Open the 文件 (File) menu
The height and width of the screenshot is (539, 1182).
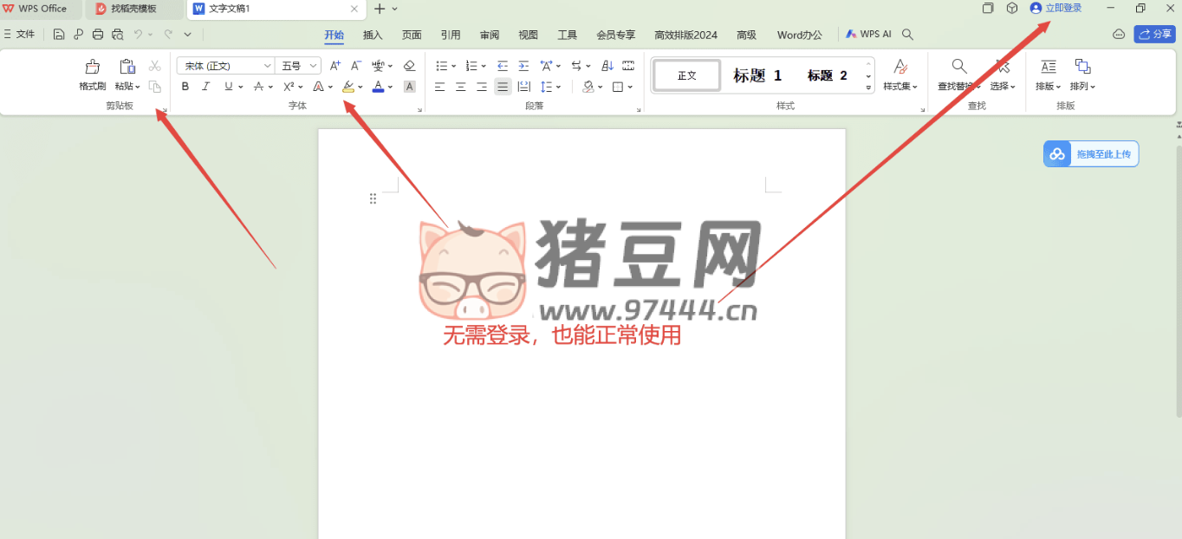(19, 35)
